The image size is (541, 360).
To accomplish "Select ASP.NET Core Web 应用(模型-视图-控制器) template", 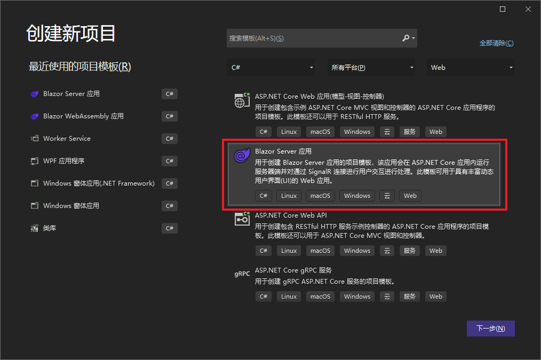I will pyautogui.click(x=319, y=96).
